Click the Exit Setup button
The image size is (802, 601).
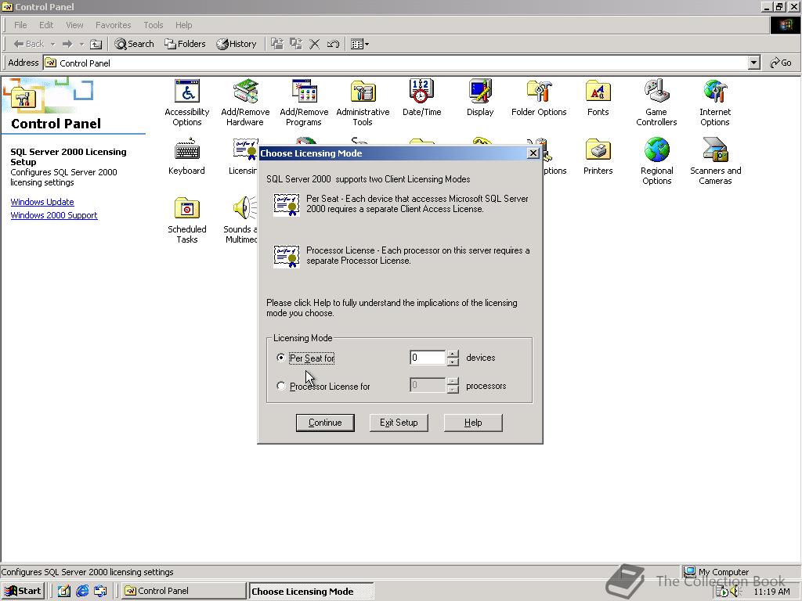pos(399,423)
